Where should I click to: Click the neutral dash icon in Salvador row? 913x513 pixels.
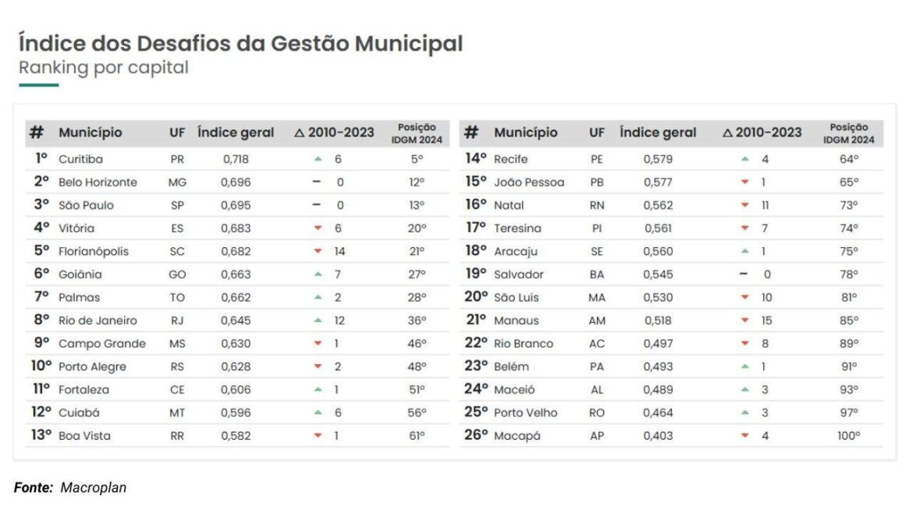tap(744, 274)
